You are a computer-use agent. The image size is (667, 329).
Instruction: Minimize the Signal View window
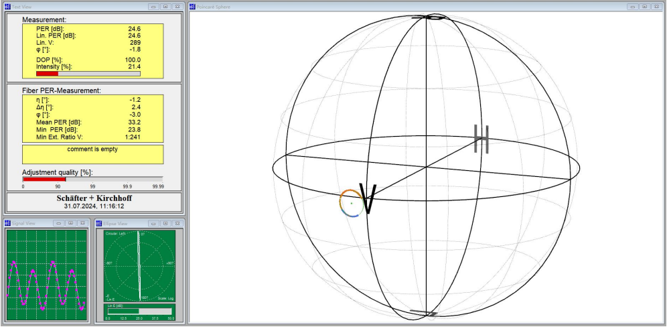59,223
